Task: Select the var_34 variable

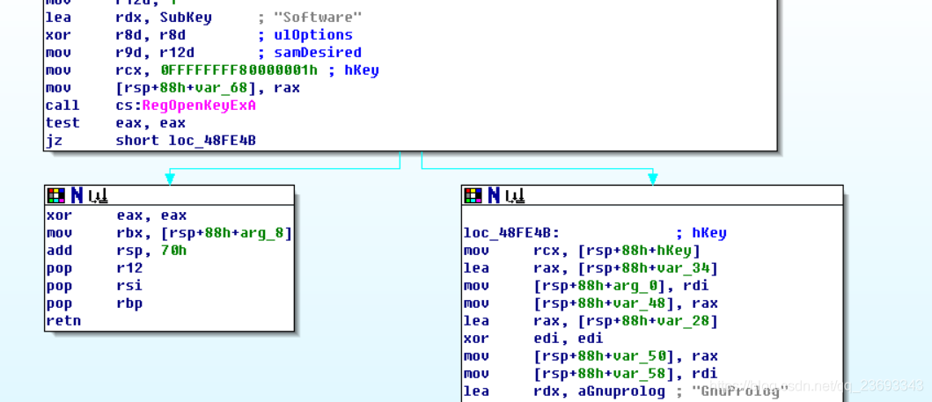Action: coord(682,268)
